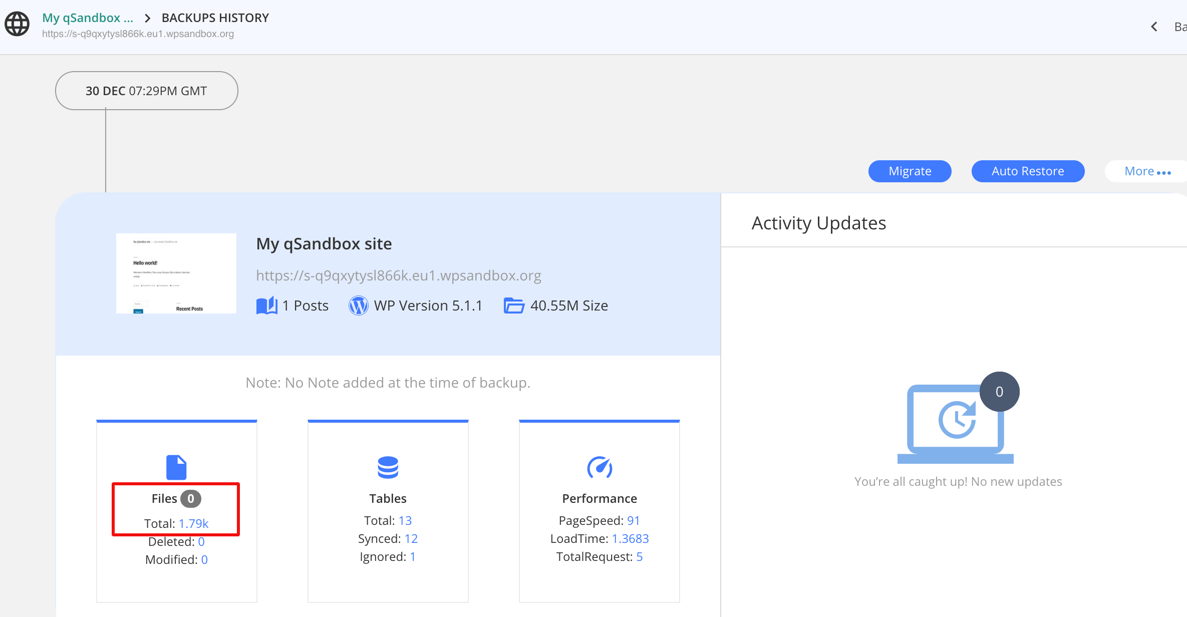Click the Files document icon
This screenshot has width=1187, height=617.
[176, 467]
